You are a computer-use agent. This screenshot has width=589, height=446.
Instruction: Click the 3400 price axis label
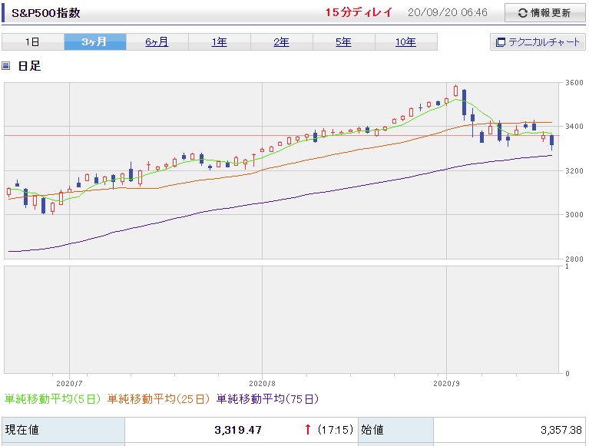pos(574,127)
